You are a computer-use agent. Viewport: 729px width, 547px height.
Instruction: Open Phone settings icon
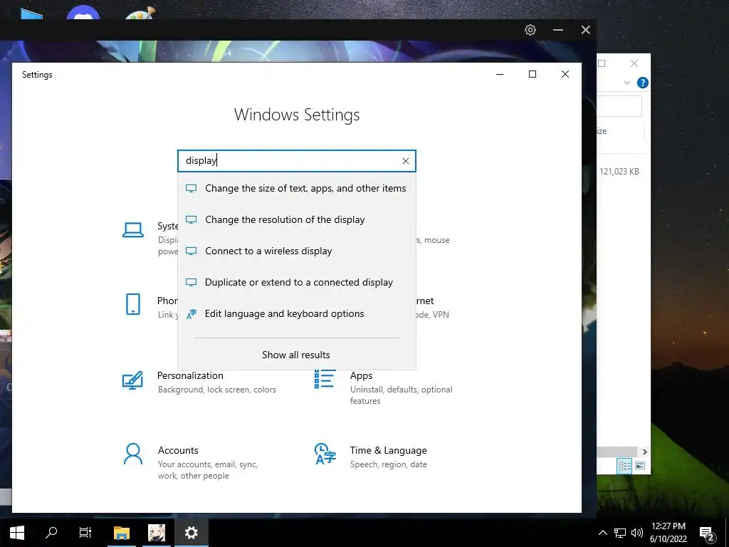(133, 304)
